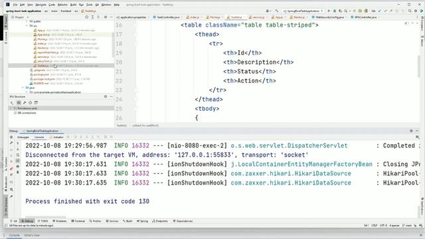Open the Endpoints tool window
Viewport: 425px width, 239px height.
pos(160,221)
